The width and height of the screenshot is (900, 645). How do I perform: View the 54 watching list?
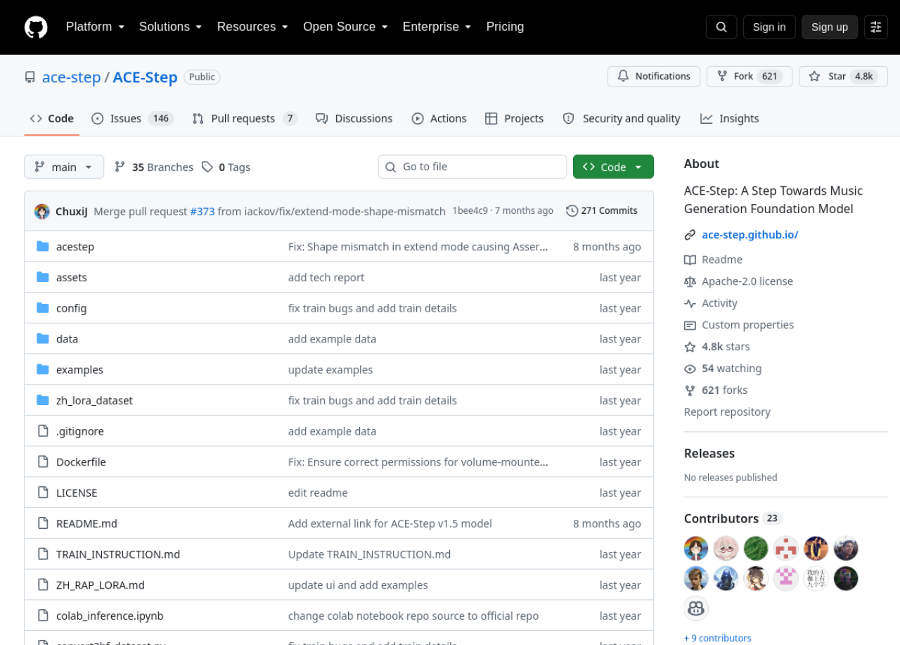coord(723,369)
